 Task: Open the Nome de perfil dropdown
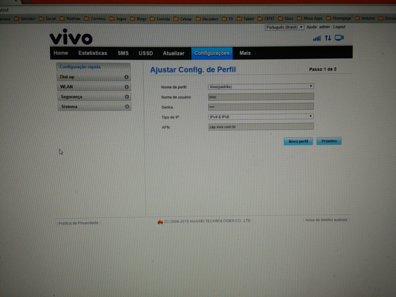click(x=261, y=87)
